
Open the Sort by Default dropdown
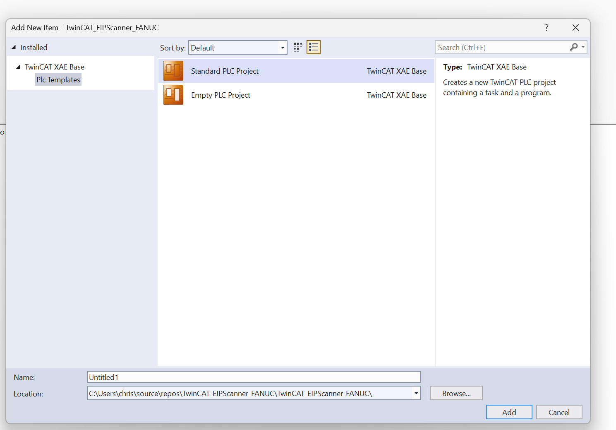click(238, 48)
